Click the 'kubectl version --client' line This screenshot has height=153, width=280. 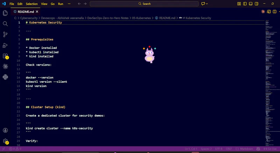(x=47, y=82)
